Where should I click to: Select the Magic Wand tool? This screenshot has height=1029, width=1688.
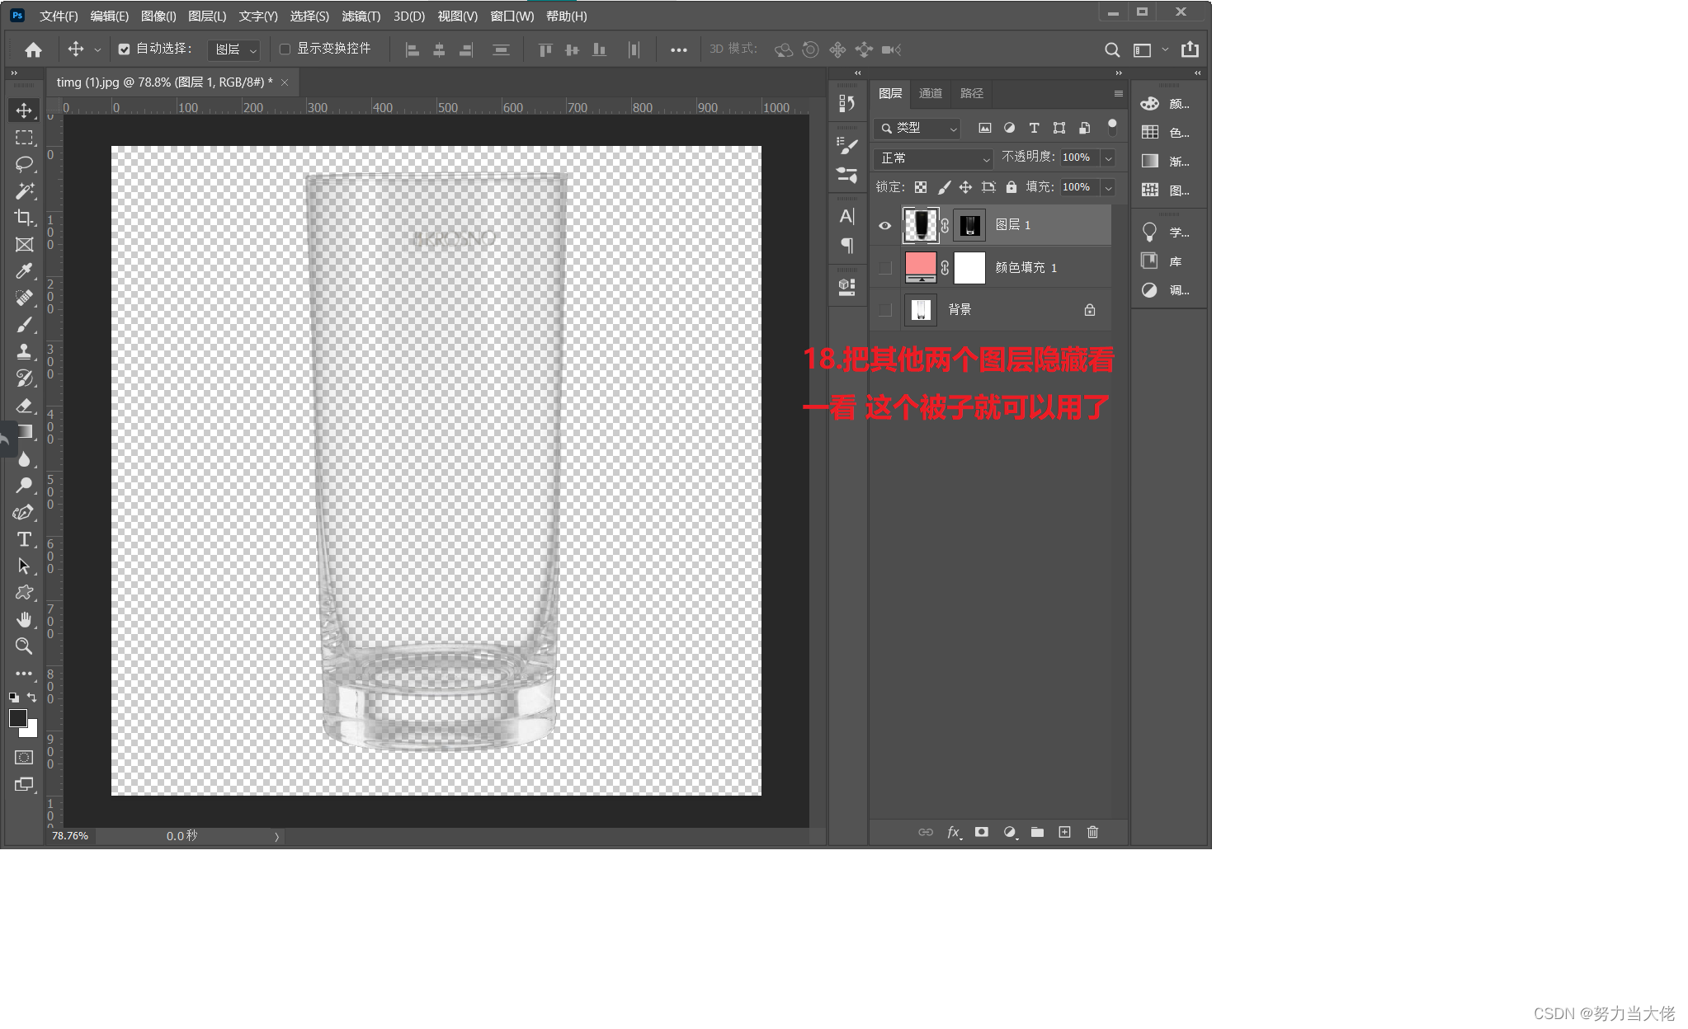coord(24,190)
